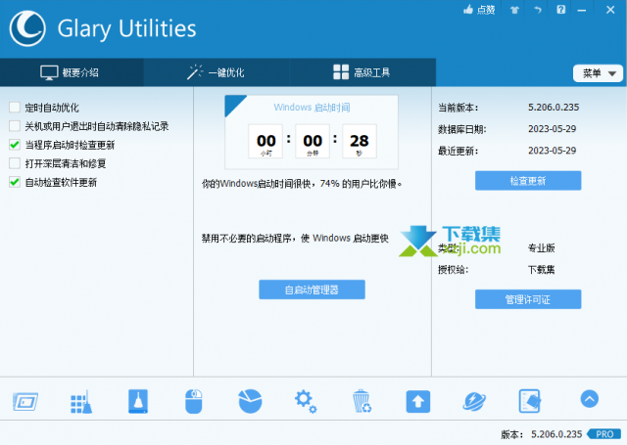The width and height of the screenshot is (627, 445).
Task: Click the minutes counter of the boot timer
Action: click(x=313, y=141)
